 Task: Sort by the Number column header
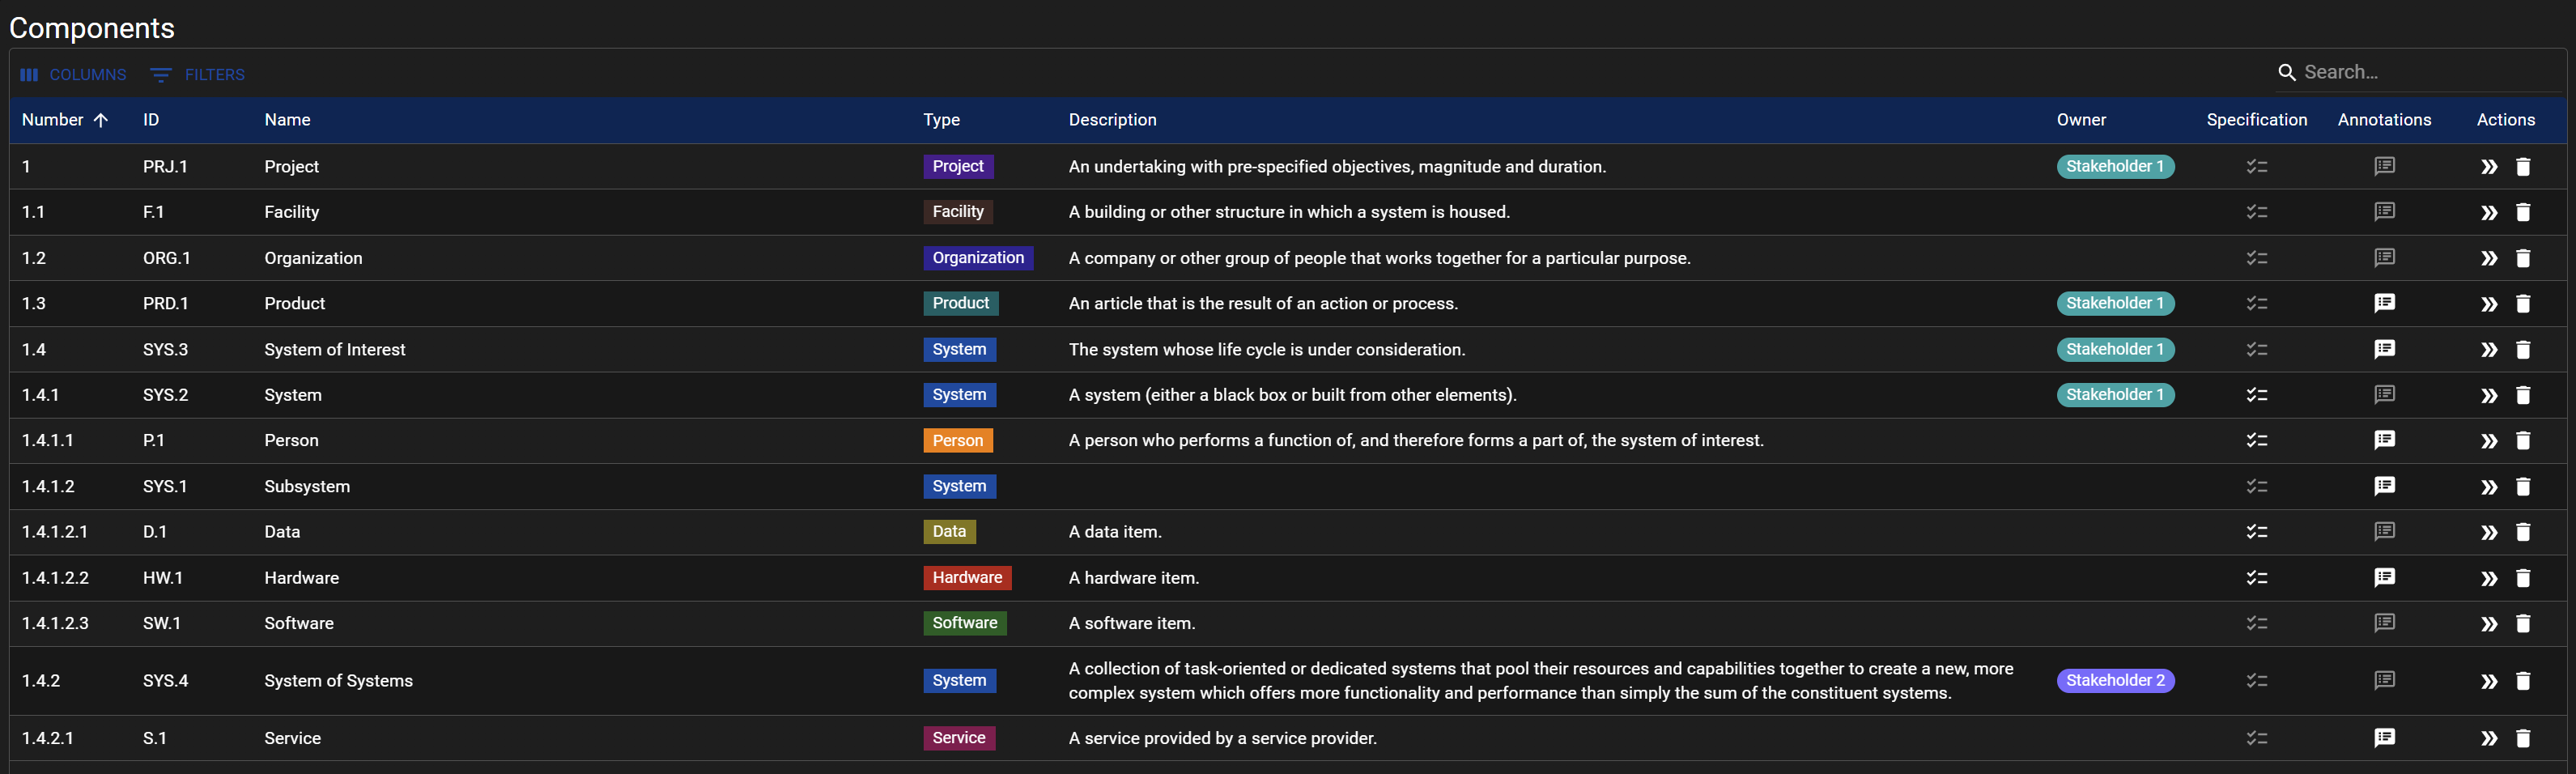tap(53, 120)
